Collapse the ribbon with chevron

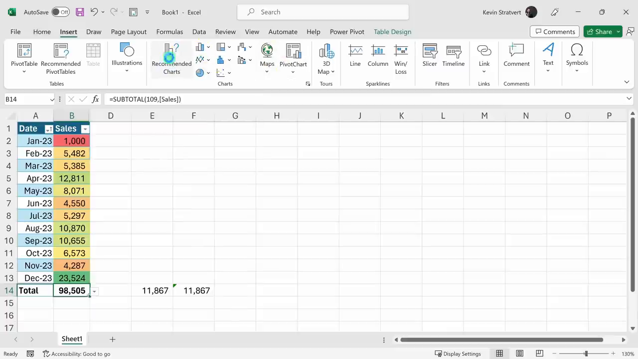(x=627, y=82)
